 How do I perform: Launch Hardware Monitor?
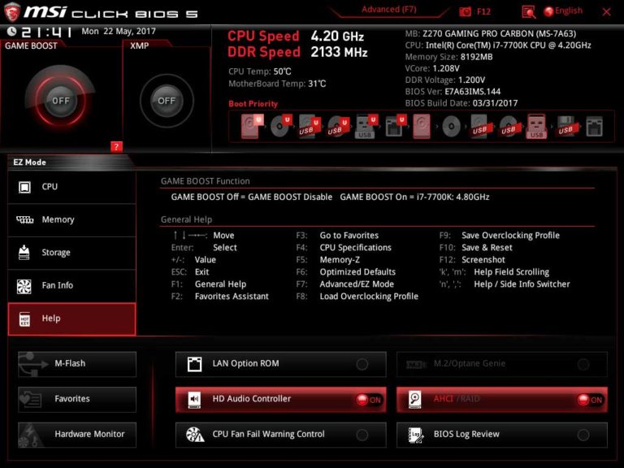(77, 435)
